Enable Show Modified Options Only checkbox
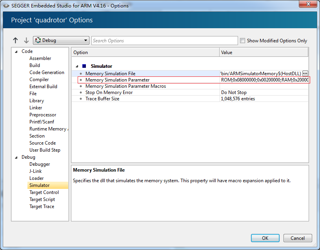 tap(242, 41)
